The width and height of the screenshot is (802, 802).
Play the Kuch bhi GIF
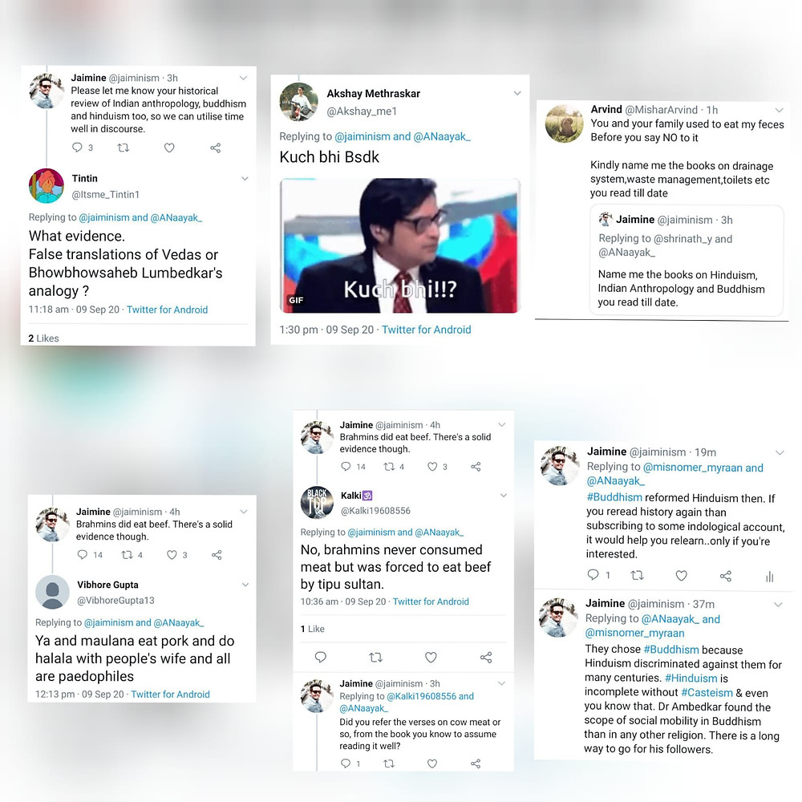click(400, 245)
